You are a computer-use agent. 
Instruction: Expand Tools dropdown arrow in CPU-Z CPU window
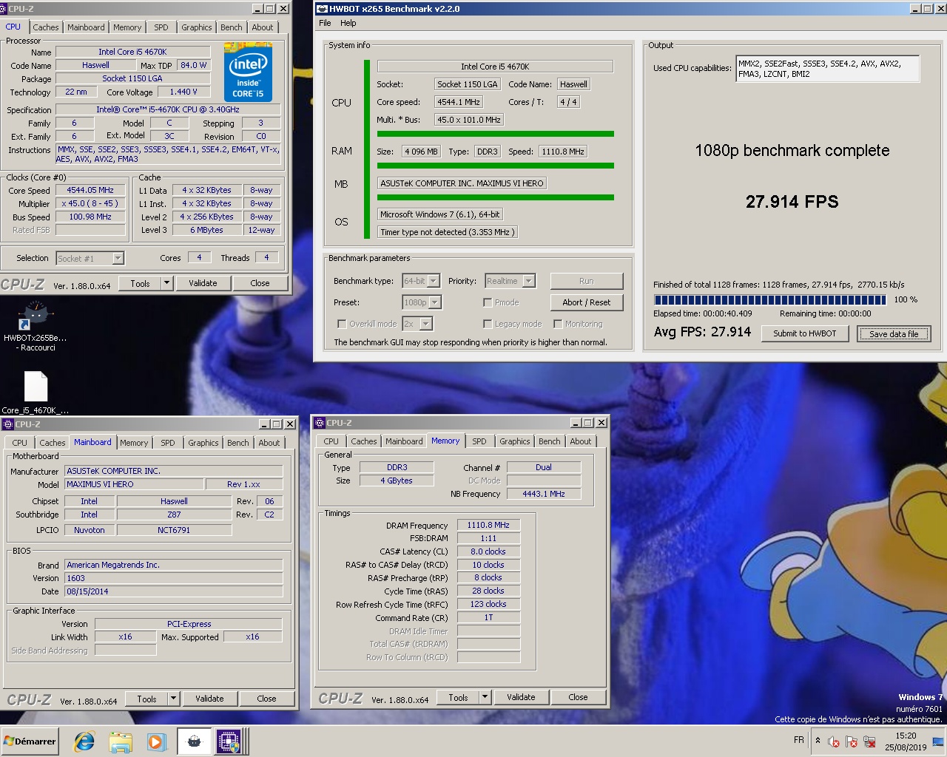pos(167,283)
